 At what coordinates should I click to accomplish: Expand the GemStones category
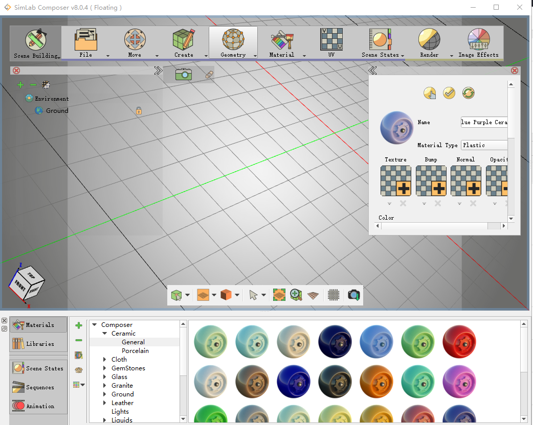click(105, 368)
